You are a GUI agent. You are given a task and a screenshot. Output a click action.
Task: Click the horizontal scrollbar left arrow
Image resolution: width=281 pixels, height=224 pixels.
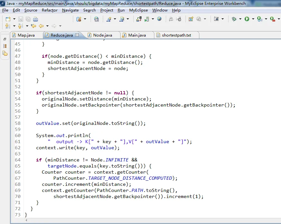[x=26, y=220]
